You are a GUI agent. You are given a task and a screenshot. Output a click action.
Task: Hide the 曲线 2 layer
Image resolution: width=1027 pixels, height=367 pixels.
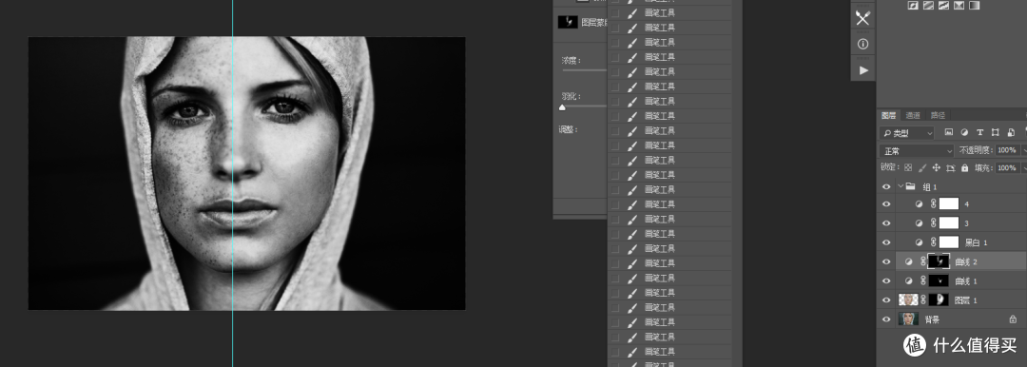(x=886, y=261)
